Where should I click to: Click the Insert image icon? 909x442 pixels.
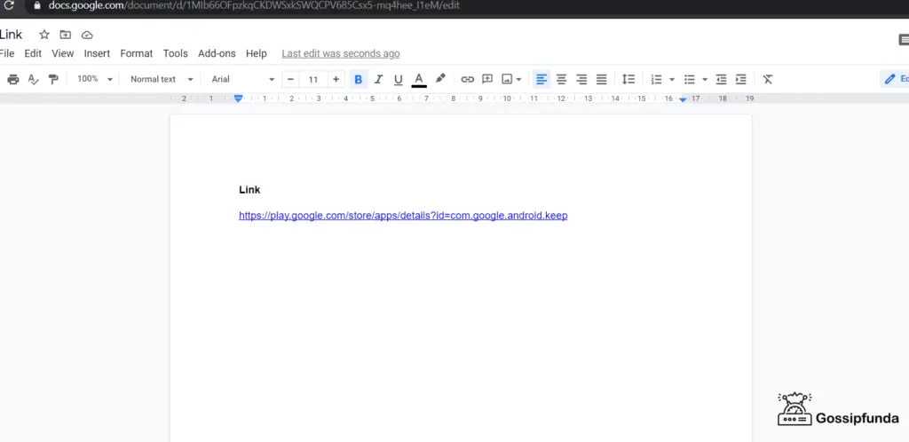[507, 79]
